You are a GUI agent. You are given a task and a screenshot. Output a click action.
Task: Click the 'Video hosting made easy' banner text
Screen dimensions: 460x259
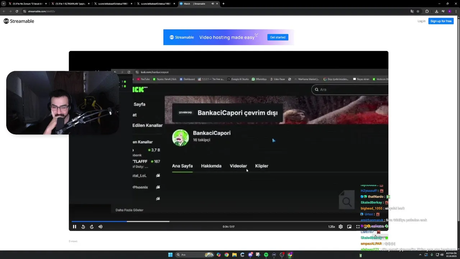[227, 37]
